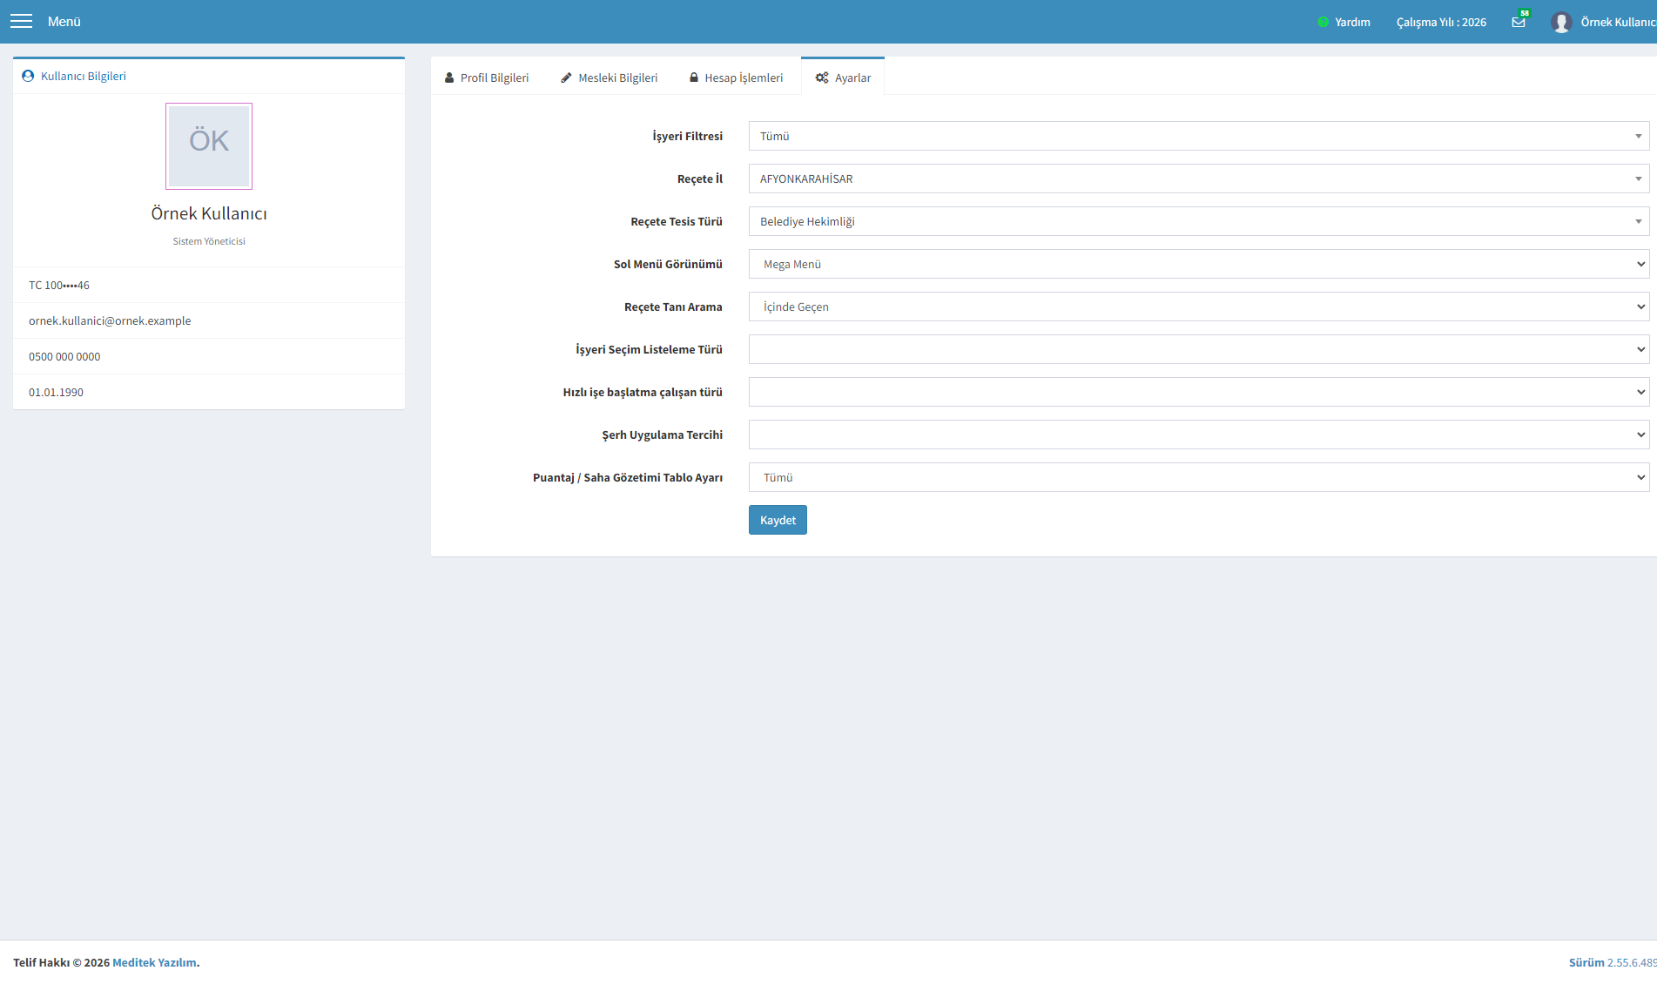Viewport: 1657px width, 984px height.
Task: Click Çalışma Yılı : 2026 in header
Action: pos(1441,22)
